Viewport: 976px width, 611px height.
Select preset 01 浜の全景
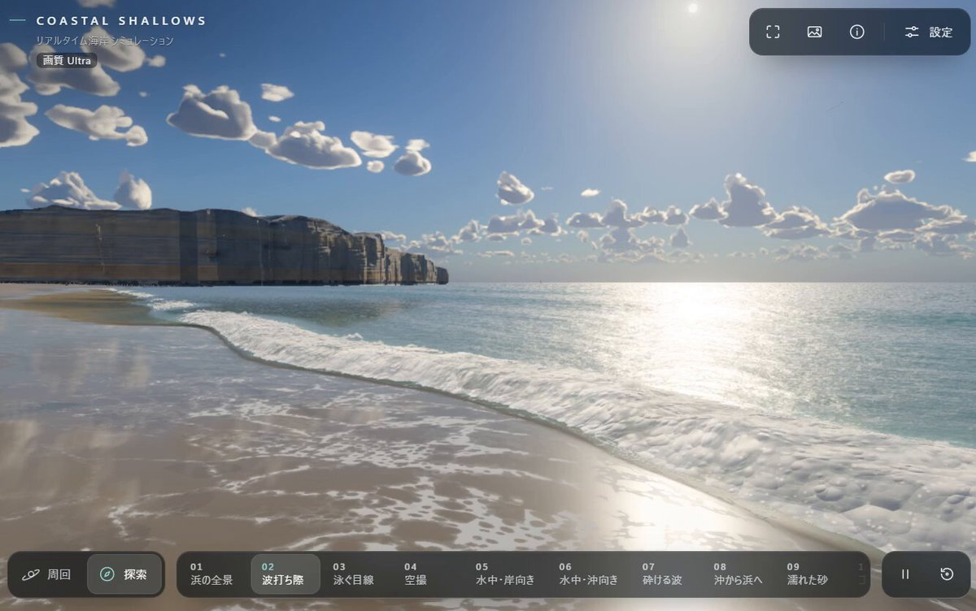click(211, 574)
